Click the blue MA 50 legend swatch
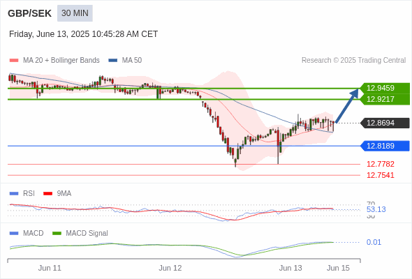 [112, 61]
